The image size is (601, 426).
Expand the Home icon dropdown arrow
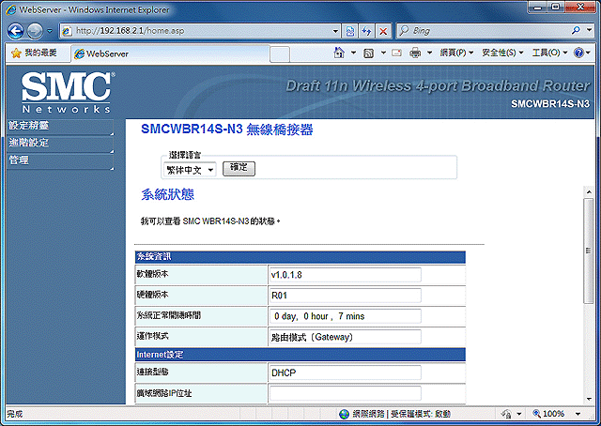coord(353,53)
